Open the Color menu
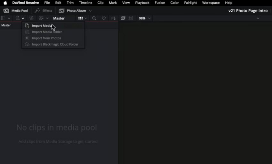Viewport: 272px width, 164px height. [x=174, y=3]
